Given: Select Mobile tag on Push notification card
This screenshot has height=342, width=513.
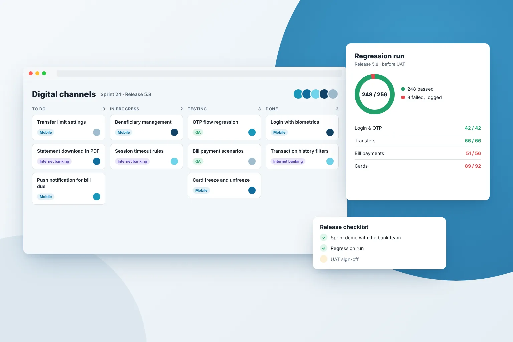Looking at the screenshot, I should click(46, 197).
